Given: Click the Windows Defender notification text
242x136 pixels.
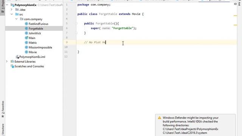Looking at the screenshot, I should coord(191,125).
